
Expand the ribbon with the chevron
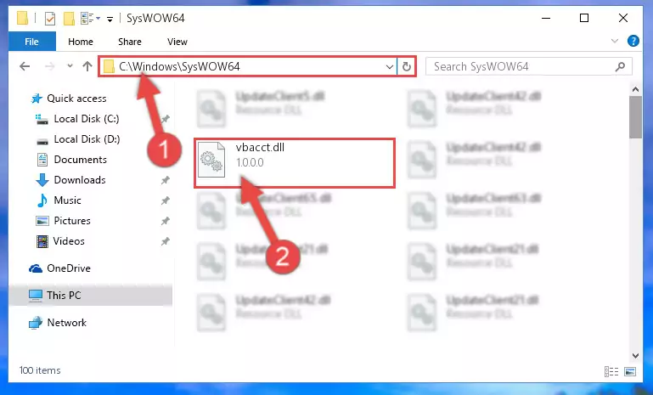click(x=614, y=41)
